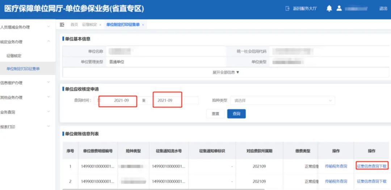The image size is (391, 190).
Task: Click the blue 查询 button
Action: pyautogui.click(x=236, y=114)
